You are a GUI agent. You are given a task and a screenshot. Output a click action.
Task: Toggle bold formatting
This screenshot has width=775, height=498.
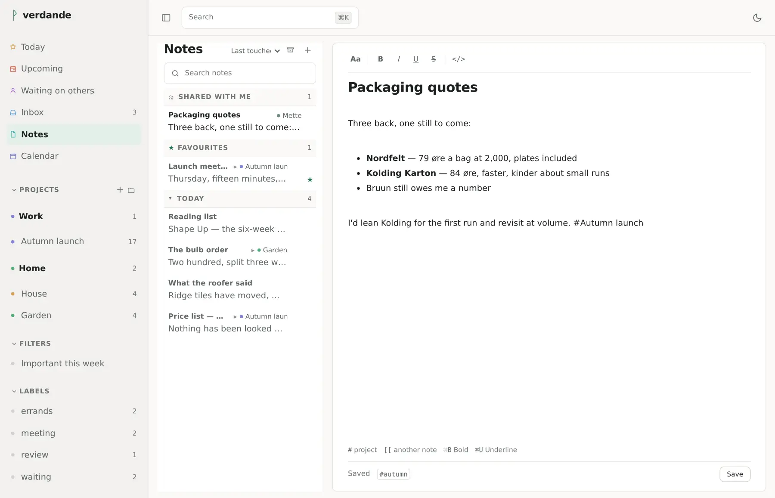coord(381,59)
